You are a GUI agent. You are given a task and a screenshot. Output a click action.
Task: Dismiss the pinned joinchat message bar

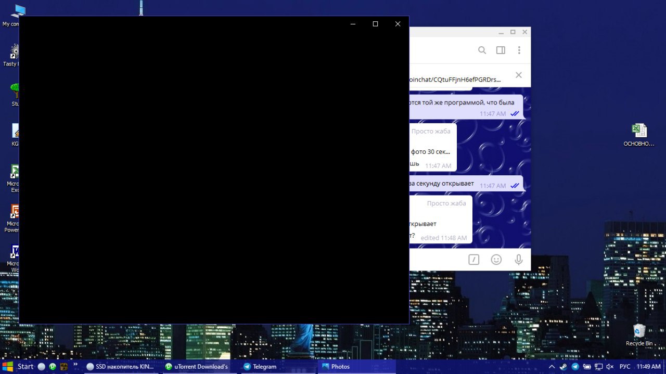click(519, 75)
